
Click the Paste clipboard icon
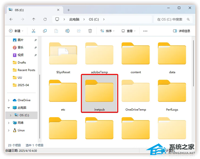tap(56, 31)
